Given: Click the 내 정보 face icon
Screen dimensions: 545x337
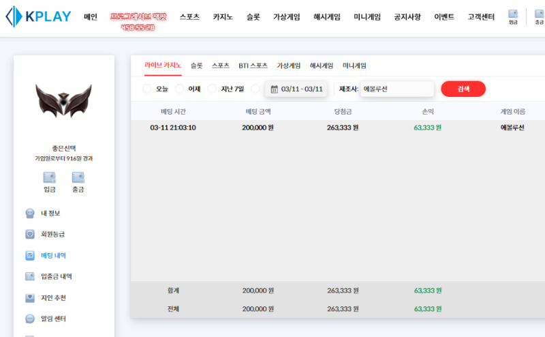Looking at the screenshot, I should [30, 213].
